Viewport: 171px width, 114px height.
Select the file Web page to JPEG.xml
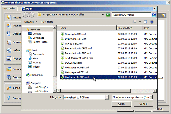coord(77,68)
